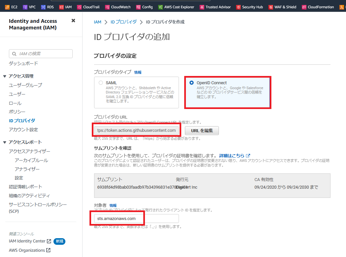Click external link icon beside AWS Organizations
This screenshot has height=257, width=346.
(48, 250)
